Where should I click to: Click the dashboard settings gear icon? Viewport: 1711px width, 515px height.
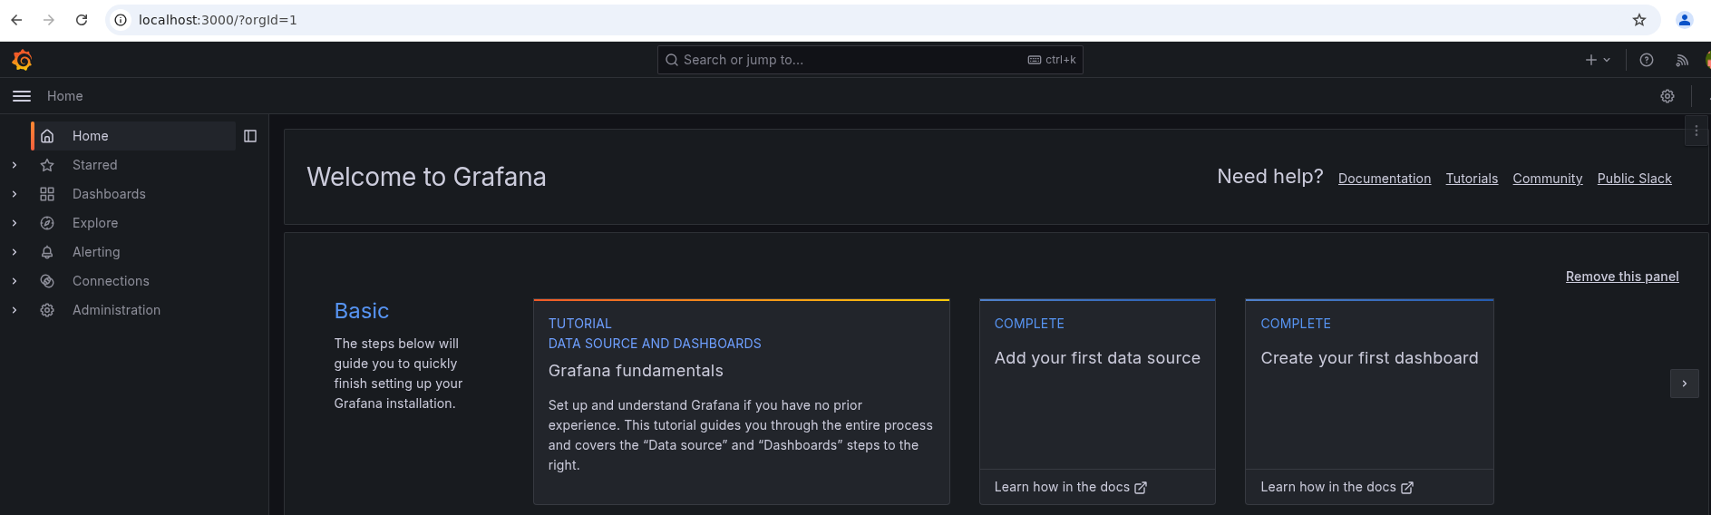pos(1667,96)
